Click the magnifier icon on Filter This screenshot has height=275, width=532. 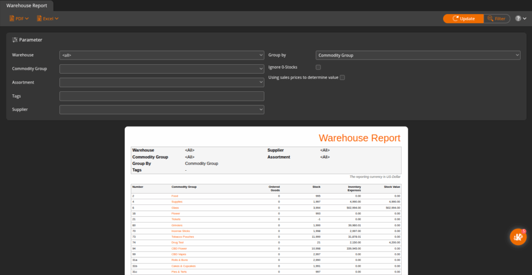(489, 19)
